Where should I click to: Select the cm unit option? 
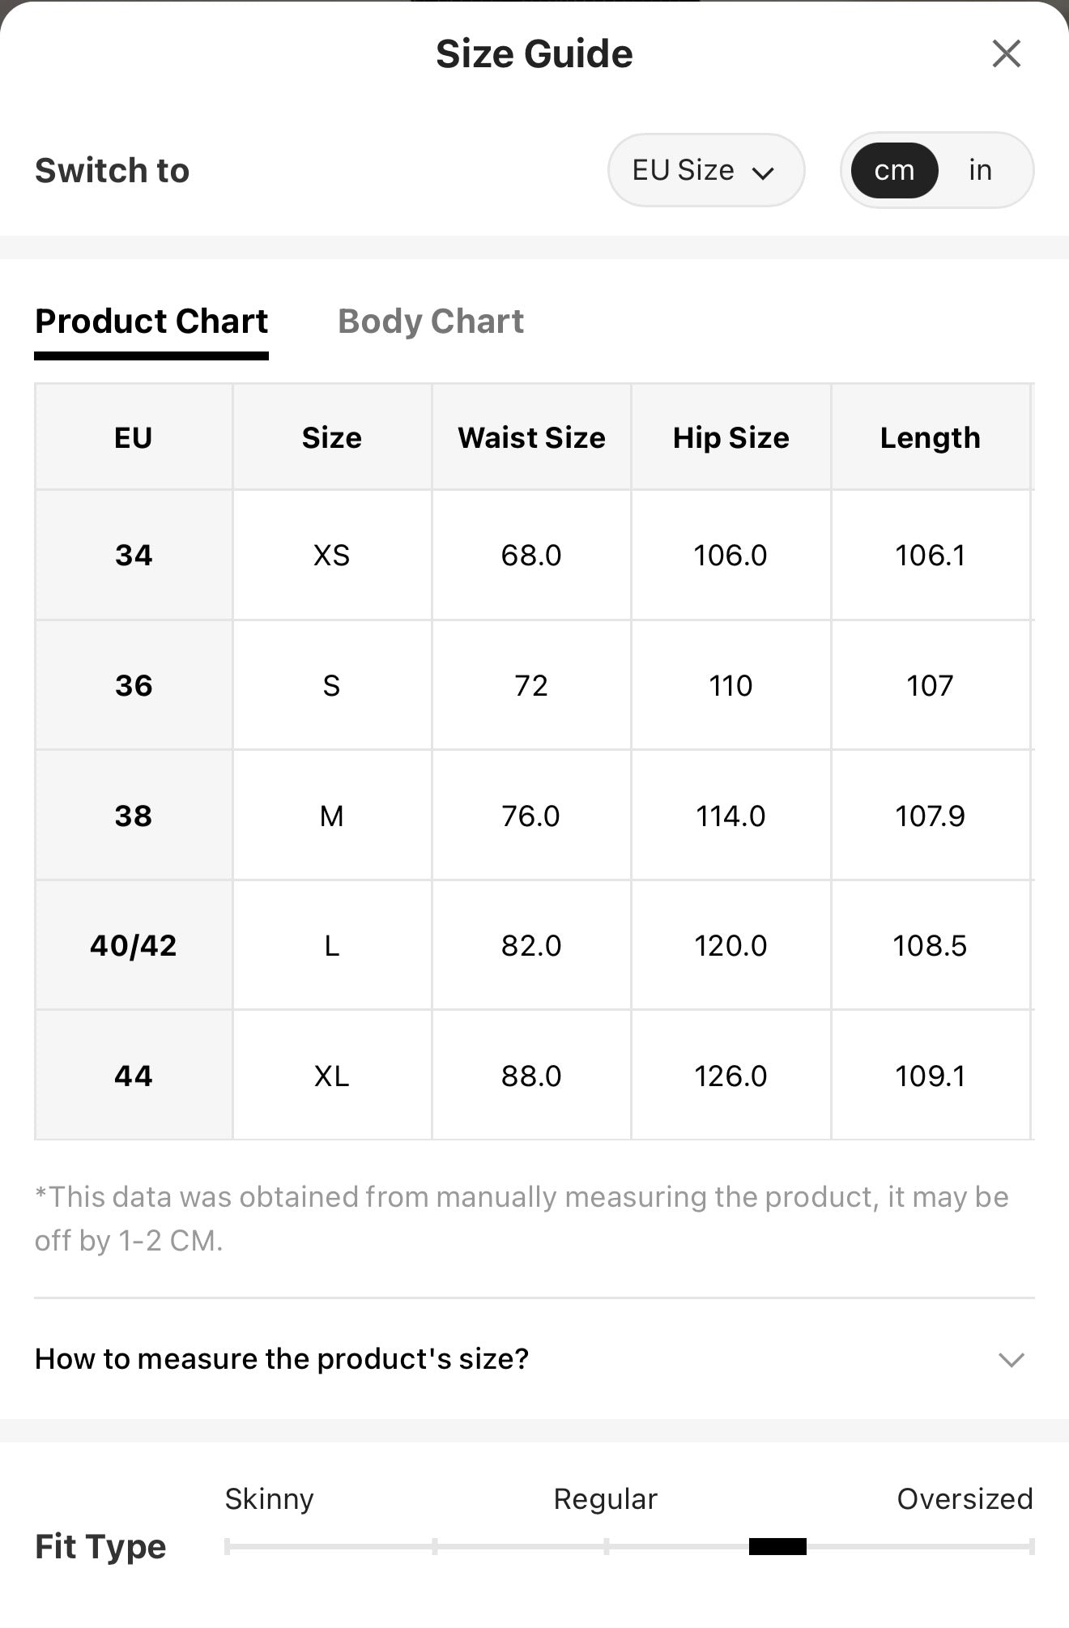coord(894,170)
